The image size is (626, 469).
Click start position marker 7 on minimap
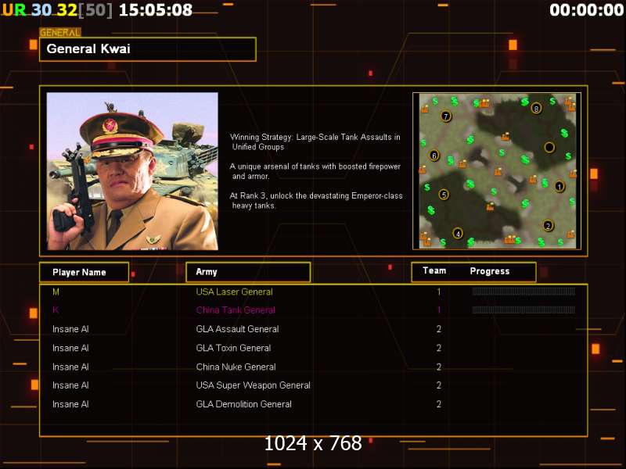[x=445, y=116]
